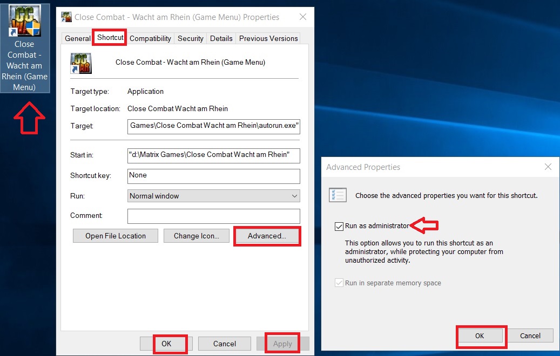The image size is (560, 356).
Task: Cancel the Properties dialog
Action: (225, 344)
